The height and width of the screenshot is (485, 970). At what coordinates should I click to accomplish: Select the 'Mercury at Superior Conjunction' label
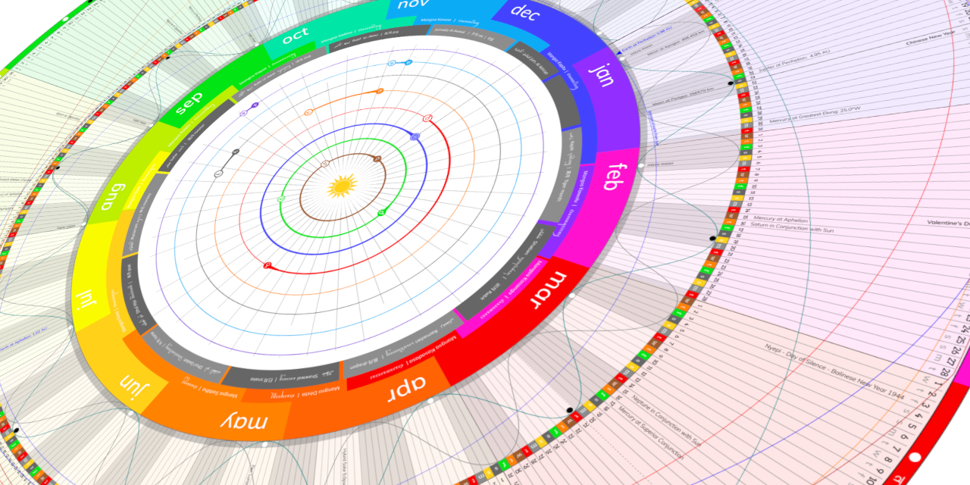tap(651, 433)
